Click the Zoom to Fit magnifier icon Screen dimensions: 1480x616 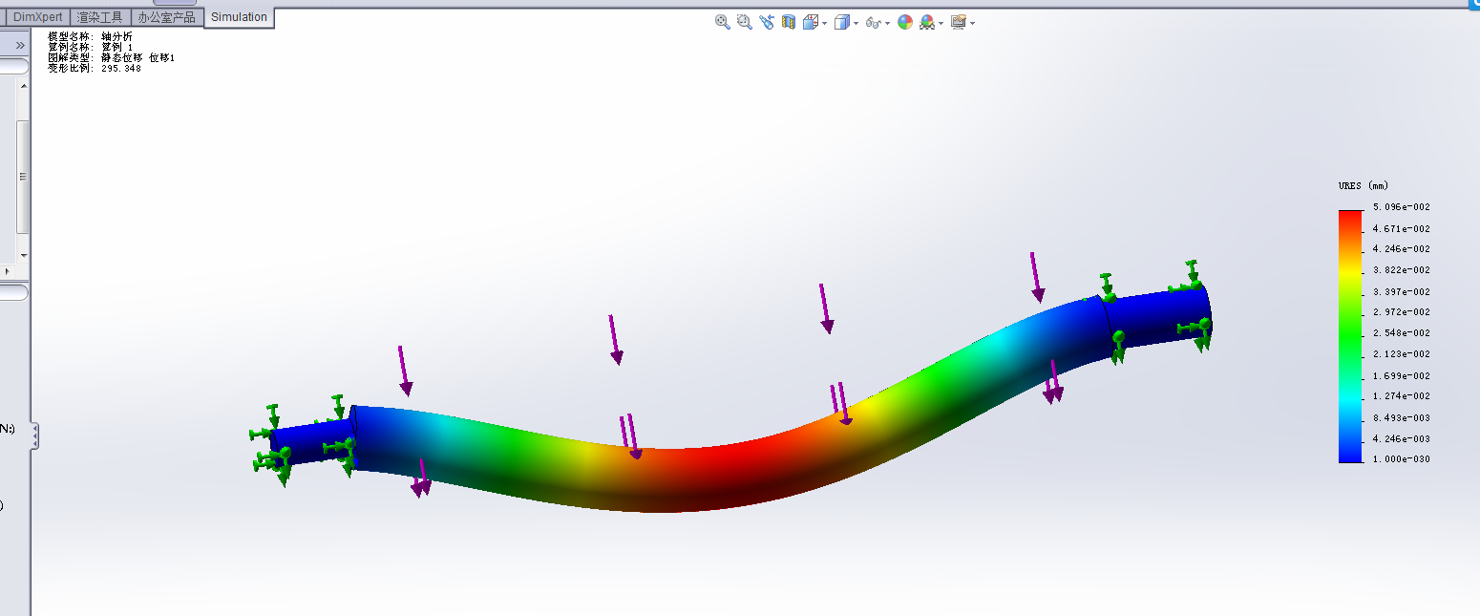(723, 22)
